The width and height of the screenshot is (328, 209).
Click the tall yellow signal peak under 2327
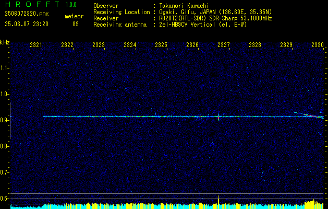pyautogui.click(x=218, y=202)
